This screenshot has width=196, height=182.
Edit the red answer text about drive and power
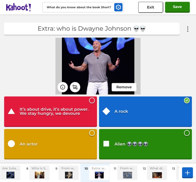point(54,111)
